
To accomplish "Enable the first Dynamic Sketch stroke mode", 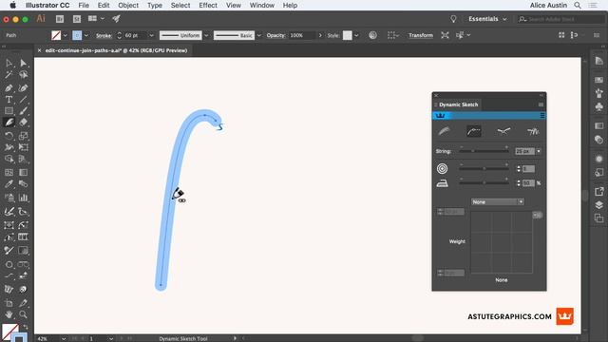I will click(444, 131).
